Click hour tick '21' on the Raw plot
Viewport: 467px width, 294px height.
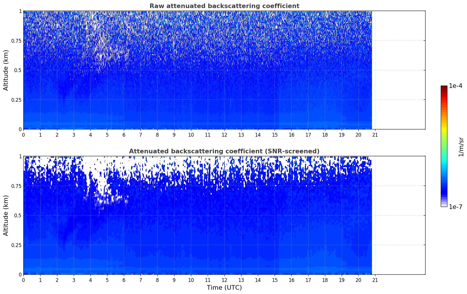(375, 135)
